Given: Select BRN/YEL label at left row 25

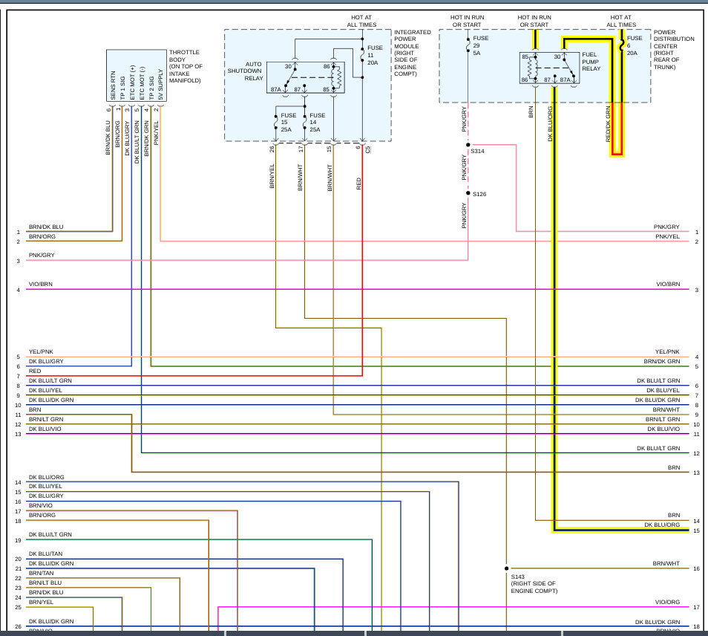Looking at the screenshot, I should pyautogui.click(x=41, y=602).
